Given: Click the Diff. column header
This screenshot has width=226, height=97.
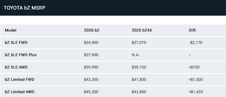Looking at the screenshot, I should pos(193,30).
